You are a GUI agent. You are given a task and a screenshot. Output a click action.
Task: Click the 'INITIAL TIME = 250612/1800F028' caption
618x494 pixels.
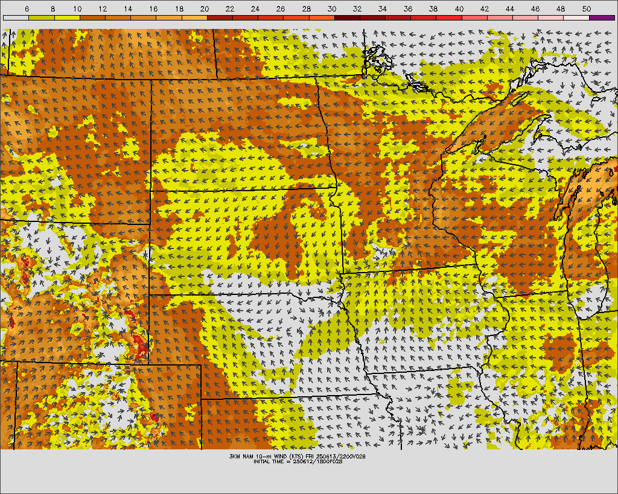[x=298, y=461]
